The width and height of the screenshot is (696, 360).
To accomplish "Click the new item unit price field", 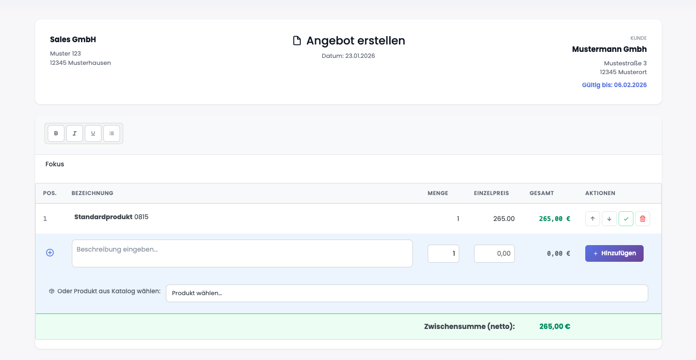I will [x=494, y=253].
